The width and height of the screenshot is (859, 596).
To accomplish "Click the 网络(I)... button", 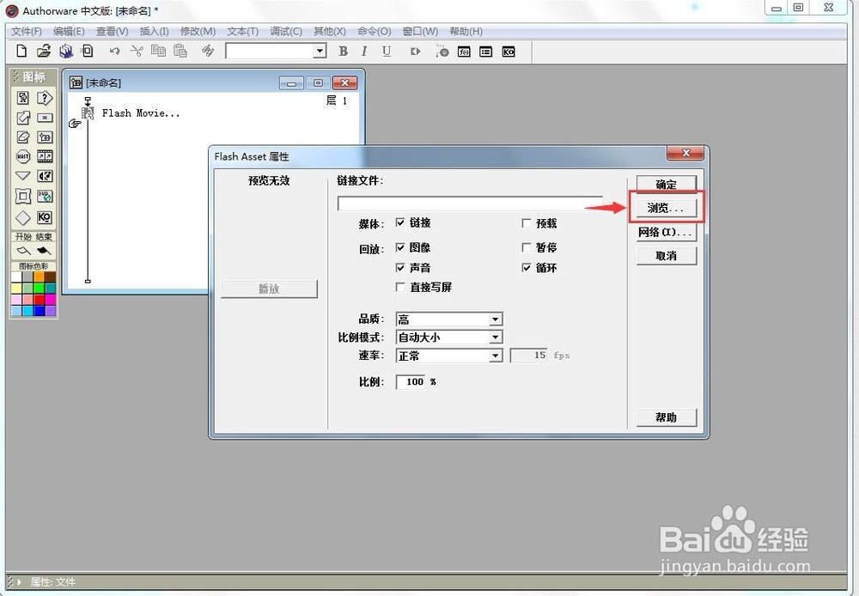I will (x=666, y=232).
